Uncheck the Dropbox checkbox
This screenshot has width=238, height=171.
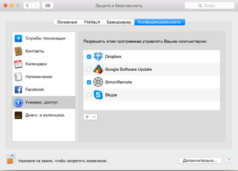click(x=89, y=56)
